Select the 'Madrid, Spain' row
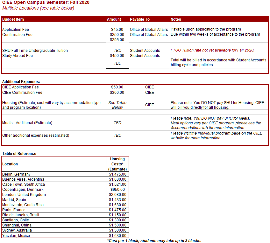Viewport: 270px width, 243px height. tap(65, 200)
